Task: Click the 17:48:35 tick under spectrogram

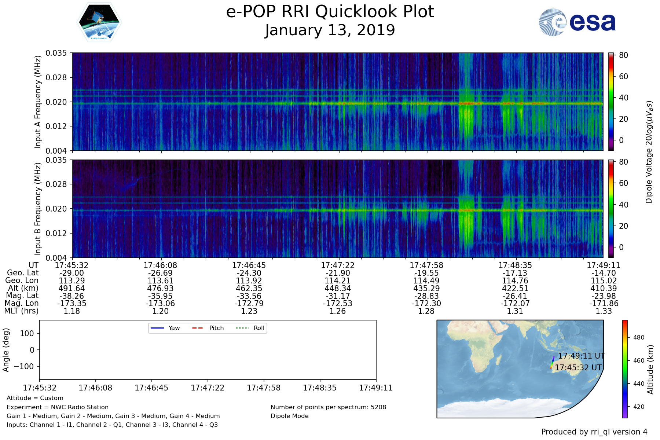Action: pyautogui.click(x=515, y=265)
